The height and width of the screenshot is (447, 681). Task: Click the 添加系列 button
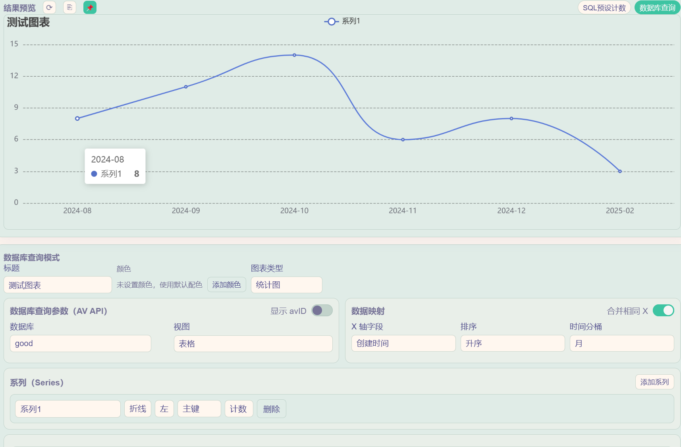[654, 382]
